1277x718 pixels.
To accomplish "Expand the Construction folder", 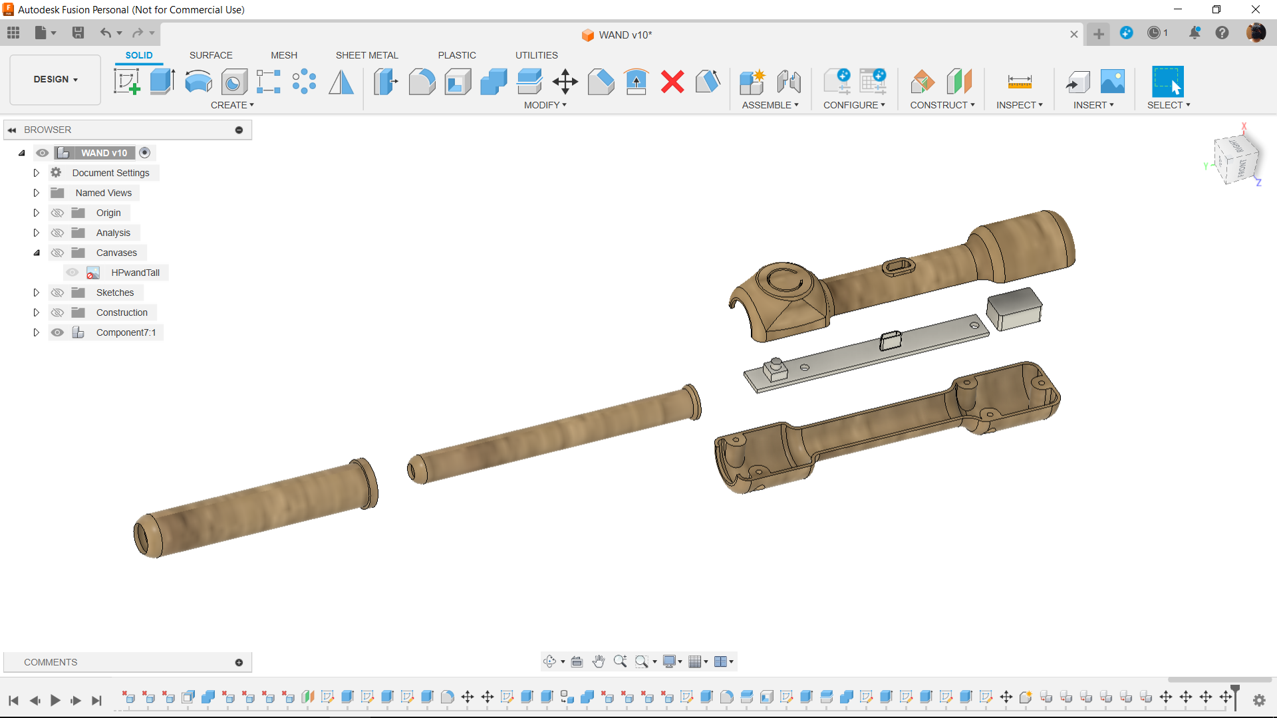I will click(36, 312).
